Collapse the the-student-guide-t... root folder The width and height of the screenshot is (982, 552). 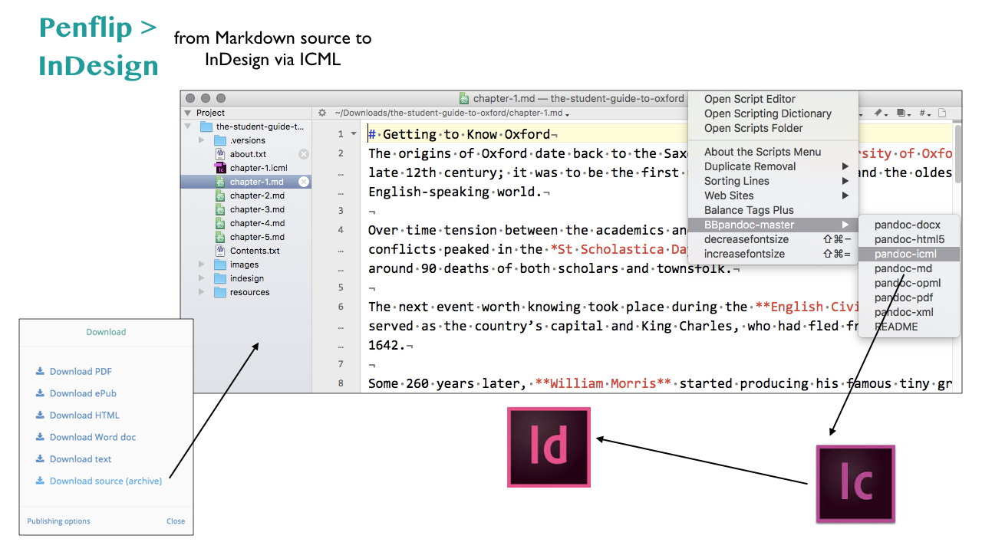point(189,127)
